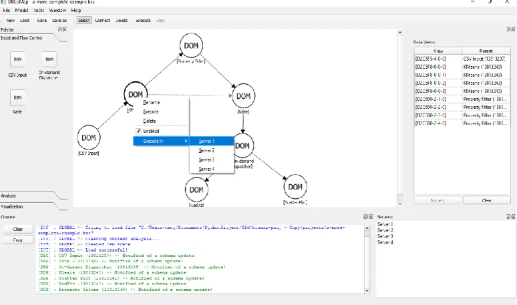Select the Scatter Plot DOM node
The height and width of the screenshot is (305, 517).
[x=295, y=187]
